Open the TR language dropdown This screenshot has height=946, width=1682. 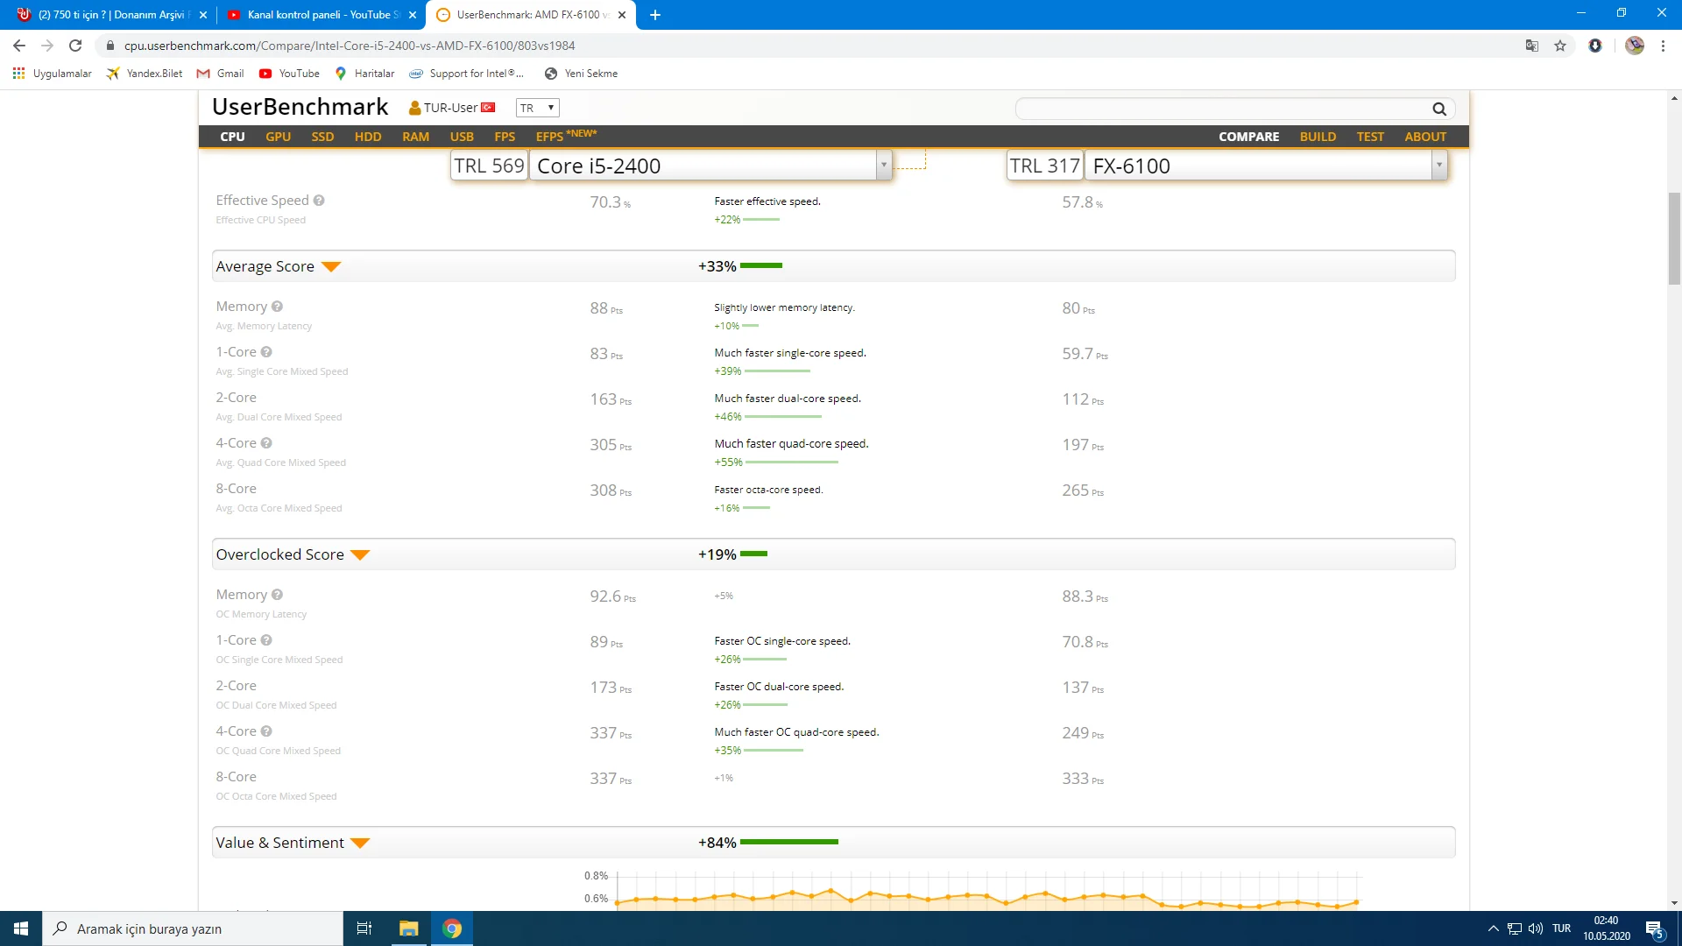pos(537,108)
